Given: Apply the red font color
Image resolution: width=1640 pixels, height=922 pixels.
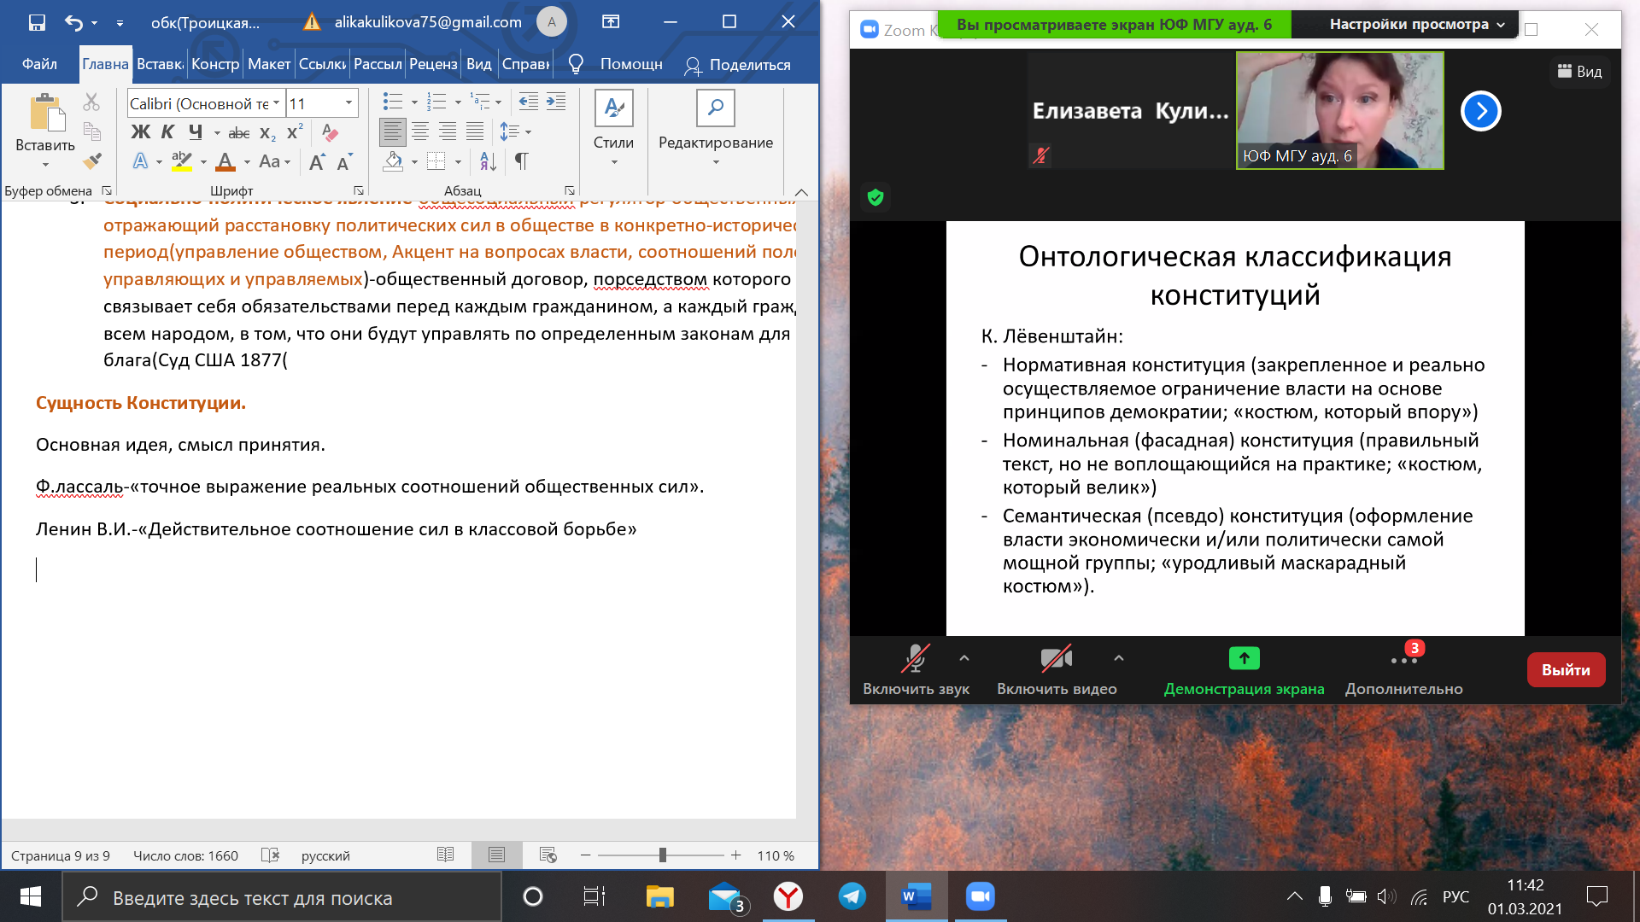Looking at the screenshot, I should click(225, 161).
